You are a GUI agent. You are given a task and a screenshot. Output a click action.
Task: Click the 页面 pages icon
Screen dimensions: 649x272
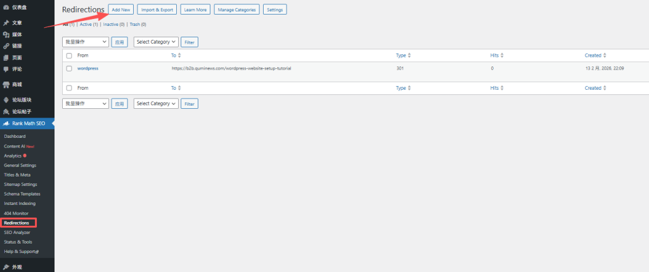6,57
